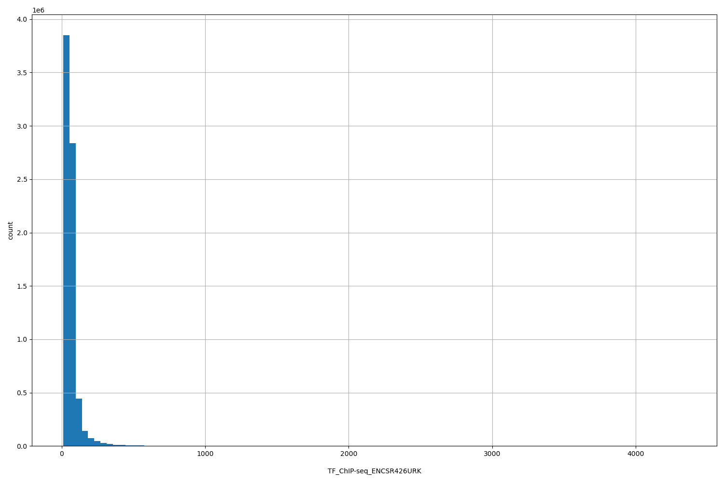
Task: Click the tick label 1000
Action: click(x=206, y=454)
